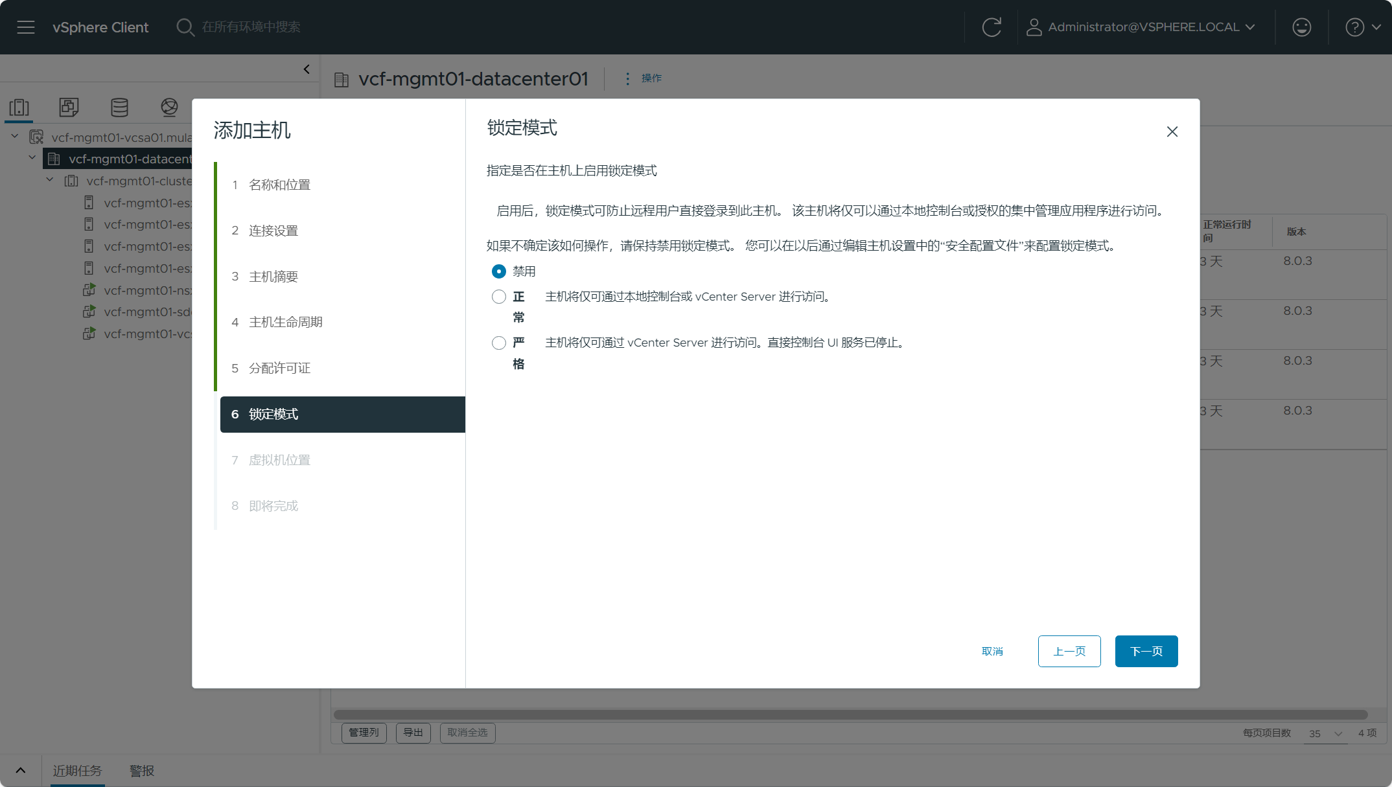Open the feedback smiley icon

[x=1301, y=27]
